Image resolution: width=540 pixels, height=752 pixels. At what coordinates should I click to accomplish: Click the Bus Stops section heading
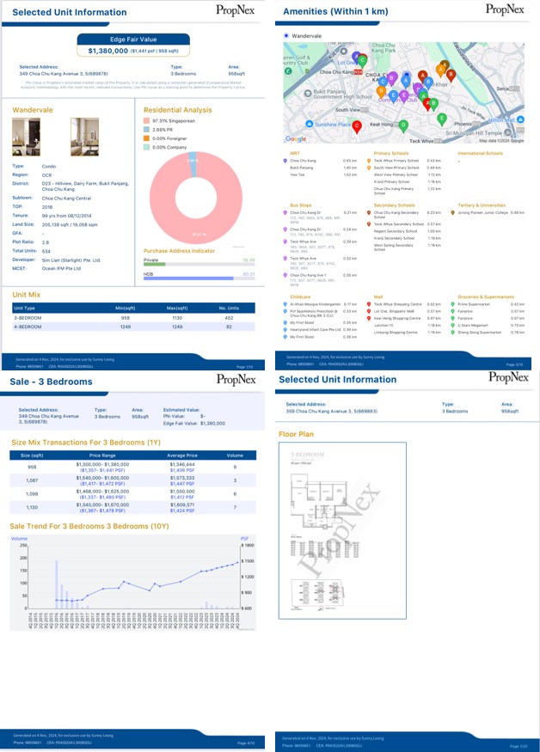click(x=300, y=205)
